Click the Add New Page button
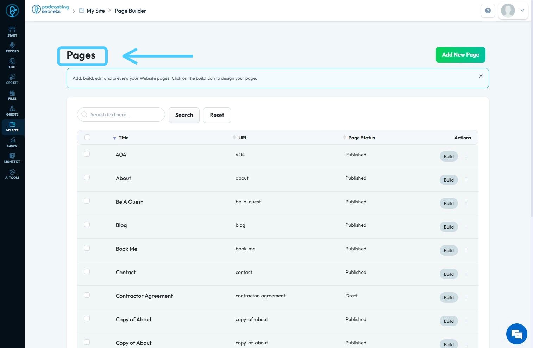The height and width of the screenshot is (348, 533). [460, 55]
